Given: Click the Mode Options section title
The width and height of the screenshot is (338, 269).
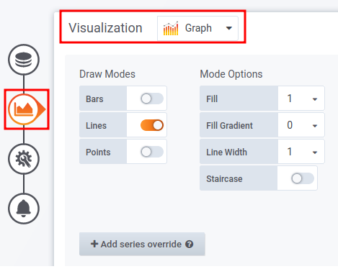Looking at the screenshot, I should [x=231, y=74].
